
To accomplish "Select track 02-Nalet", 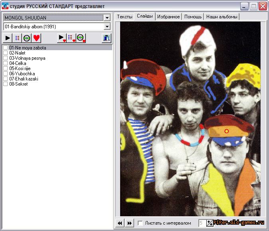I will [x=17, y=53].
